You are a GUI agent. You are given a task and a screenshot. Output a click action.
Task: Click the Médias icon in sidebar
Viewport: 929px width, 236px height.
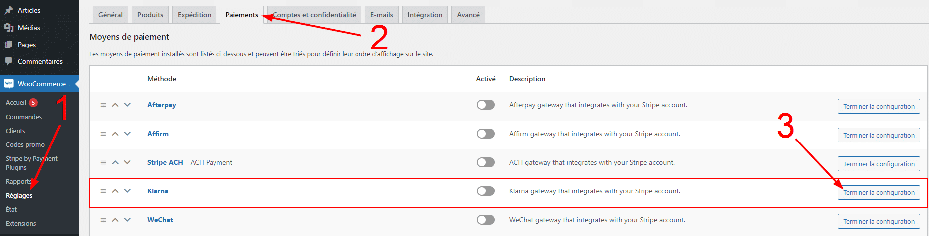tap(8, 28)
